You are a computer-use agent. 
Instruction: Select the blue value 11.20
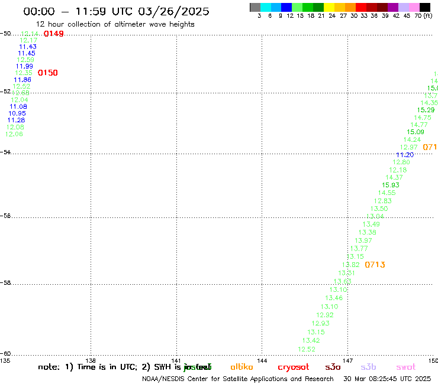[405, 155]
